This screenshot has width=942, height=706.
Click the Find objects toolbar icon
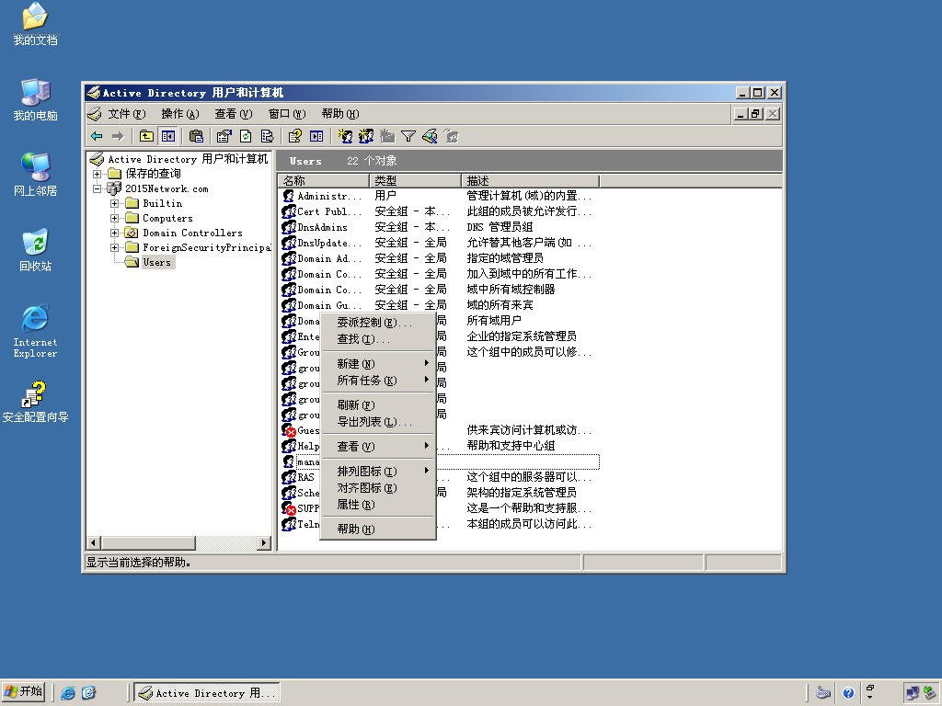coord(430,136)
